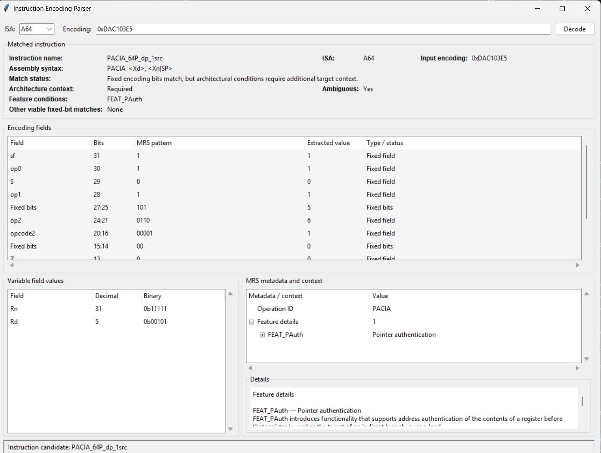Select the op2 encoding field row
Image resolution: width=601 pixels, height=453 pixels.
click(294, 220)
